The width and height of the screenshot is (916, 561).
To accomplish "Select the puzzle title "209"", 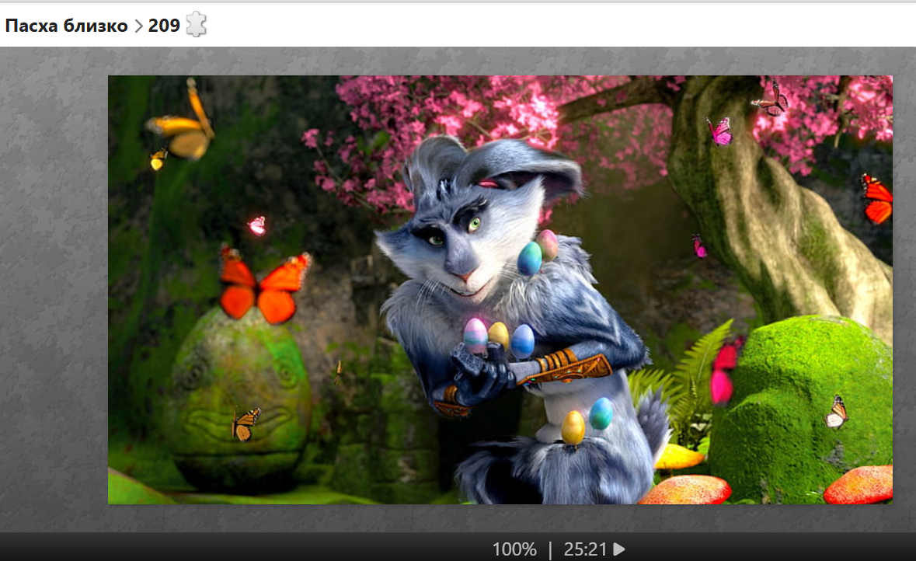I will 164,26.
